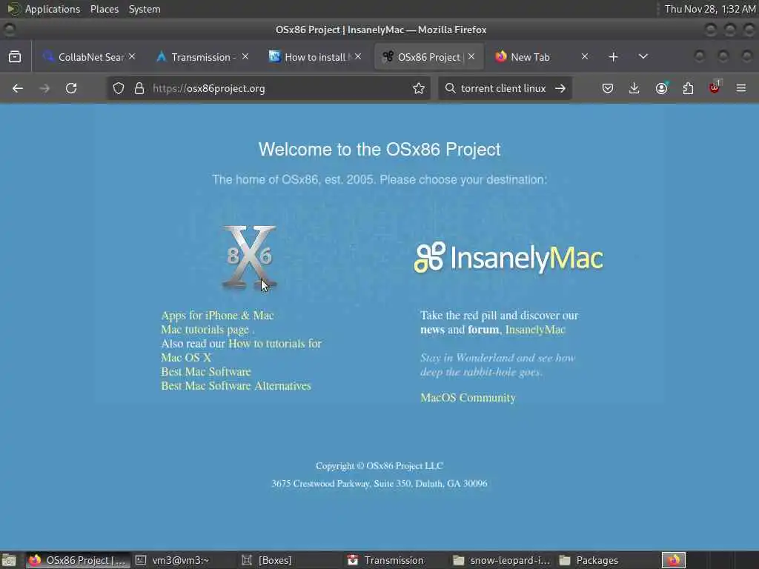Close the OSx86 Project tab
This screenshot has height=569, width=759.
pyautogui.click(x=471, y=56)
